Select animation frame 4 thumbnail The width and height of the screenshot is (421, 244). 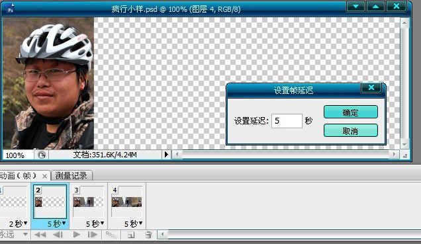(126, 202)
